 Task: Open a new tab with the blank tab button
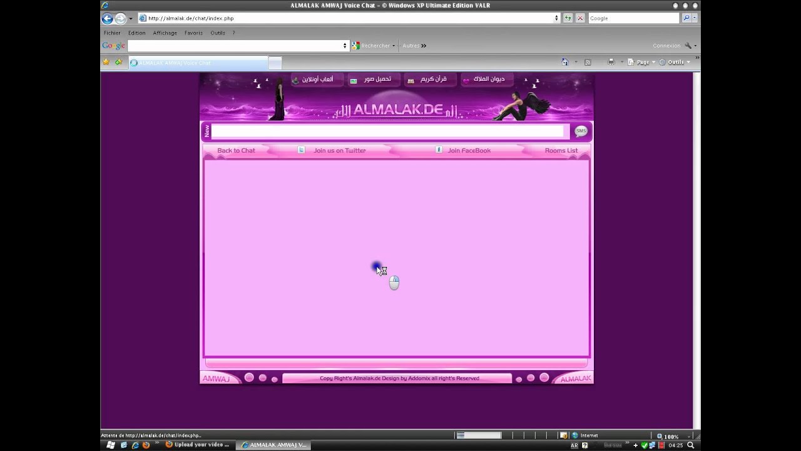coord(275,63)
